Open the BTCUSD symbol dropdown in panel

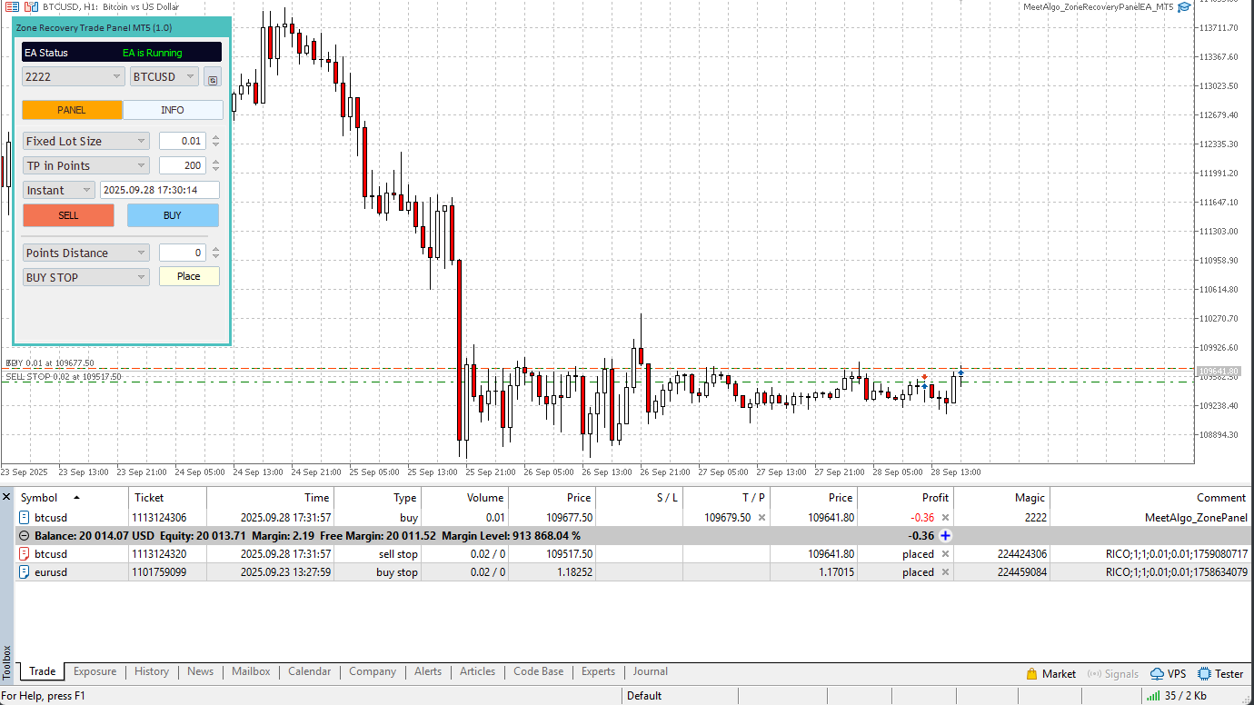[x=164, y=77]
